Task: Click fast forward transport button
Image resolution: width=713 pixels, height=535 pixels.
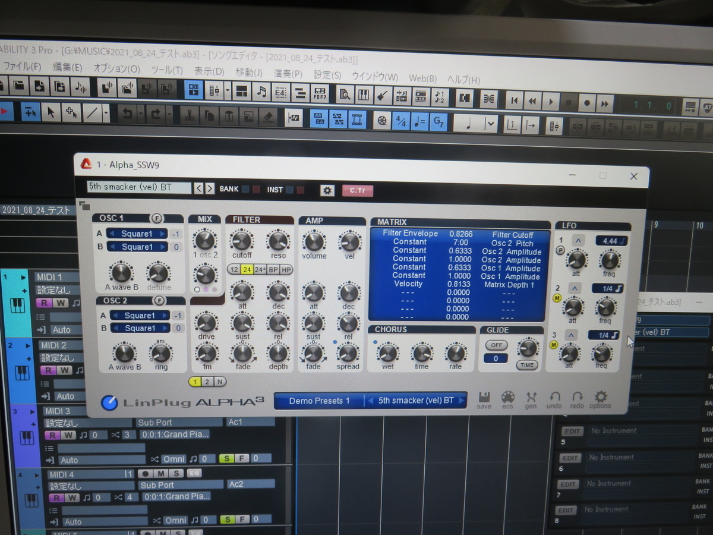Action: [604, 103]
